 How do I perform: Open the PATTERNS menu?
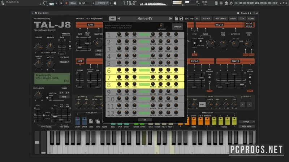pyautogui.click(x=250, y=3)
